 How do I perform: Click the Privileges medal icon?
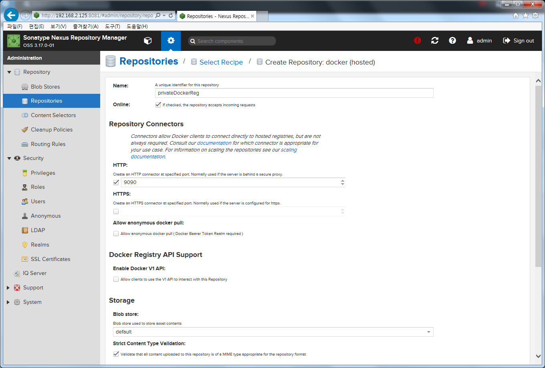click(25, 173)
